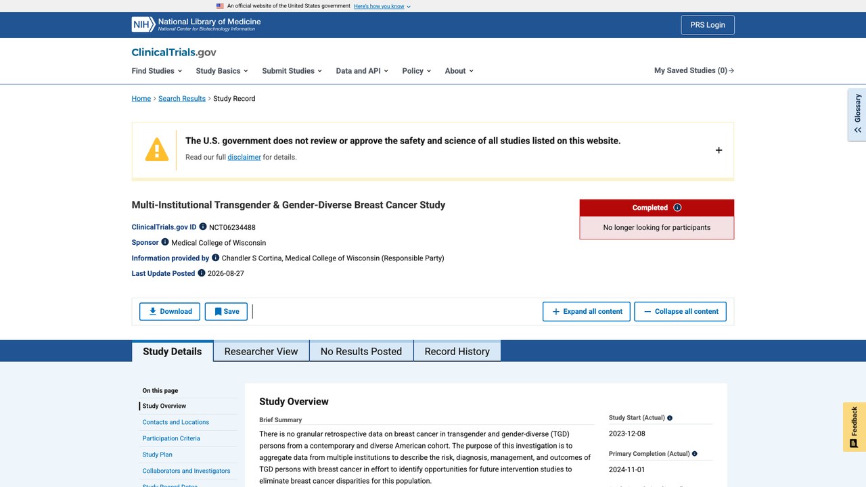This screenshot has height=487, width=866.
Task: Jump to Contacts and Locations section
Action: click(176, 422)
